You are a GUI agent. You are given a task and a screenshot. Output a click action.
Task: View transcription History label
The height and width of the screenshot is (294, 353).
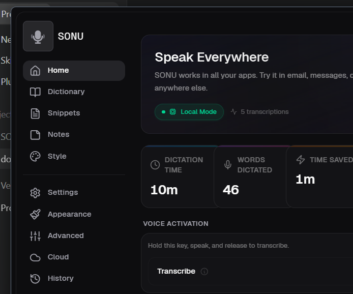pos(61,278)
